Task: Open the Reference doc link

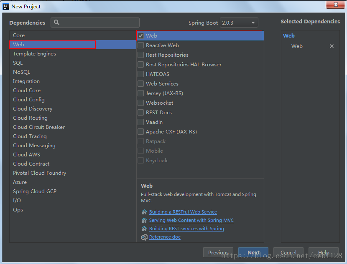Action: [165, 237]
